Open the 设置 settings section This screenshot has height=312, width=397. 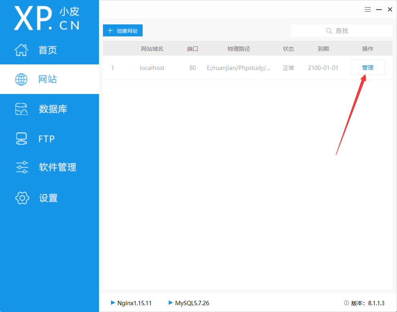click(x=49, y=198)
